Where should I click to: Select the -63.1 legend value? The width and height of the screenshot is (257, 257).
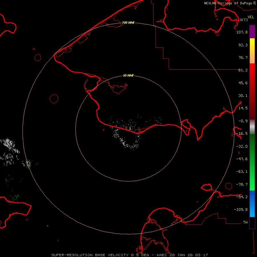click(242, 172)
